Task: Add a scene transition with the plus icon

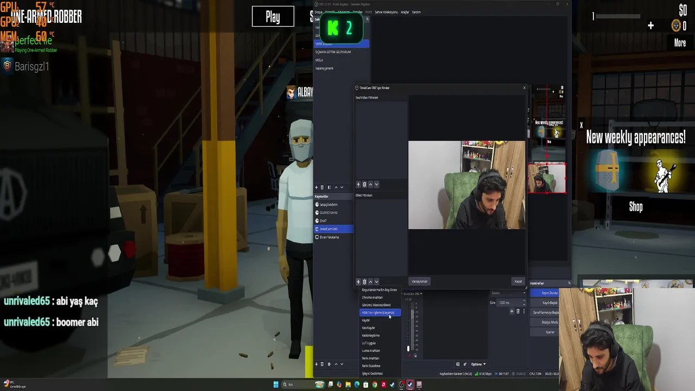Action: pyautogui.click(x=511, y=311)
